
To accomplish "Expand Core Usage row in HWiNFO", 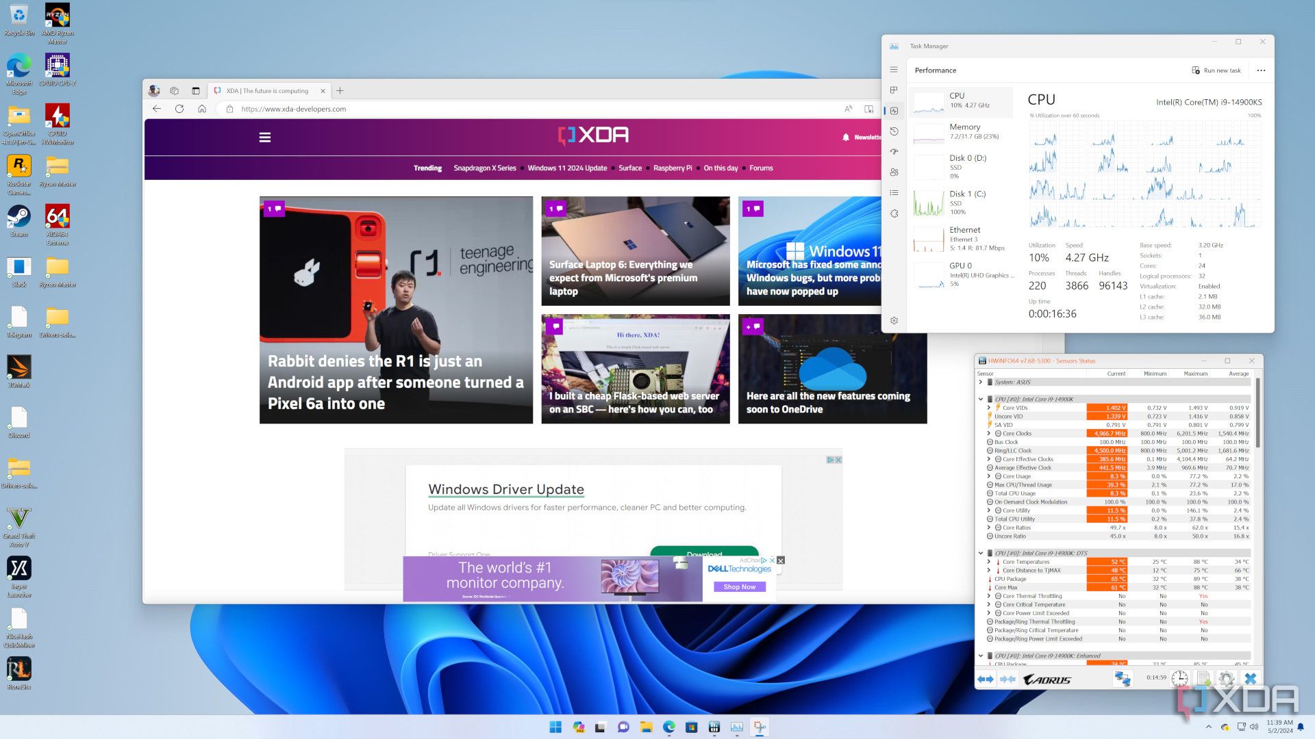I will pos(989,476).
